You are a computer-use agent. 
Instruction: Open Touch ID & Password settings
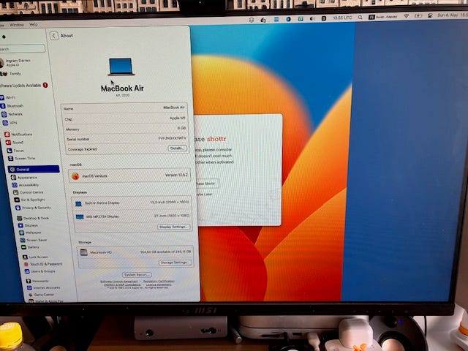pyautogui.click(x=43, y=264)
